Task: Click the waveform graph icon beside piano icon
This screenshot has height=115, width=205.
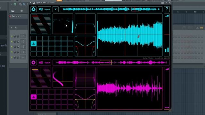Action: click(x=21, y=11)
